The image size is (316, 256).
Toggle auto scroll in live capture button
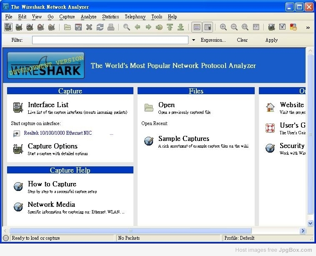(x=208, y=28)
